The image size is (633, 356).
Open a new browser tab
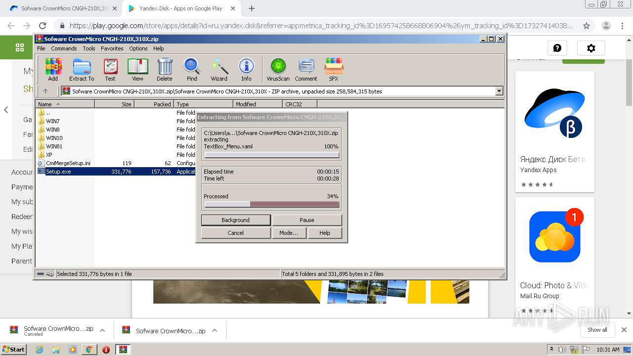point(252,8)
